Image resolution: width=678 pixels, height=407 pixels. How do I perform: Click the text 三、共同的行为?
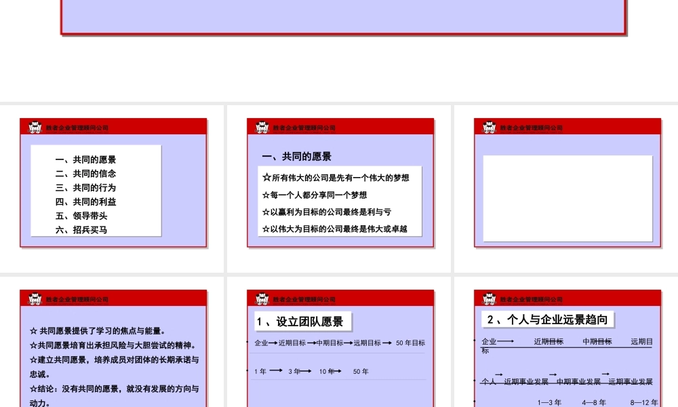pyautogui.click(x=85, y=188)
